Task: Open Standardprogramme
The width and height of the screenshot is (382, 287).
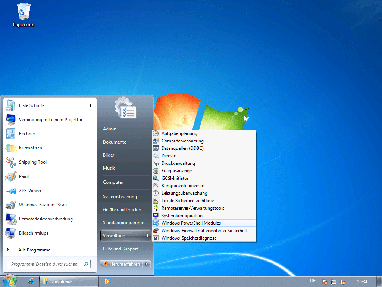Action: [123, 223]
